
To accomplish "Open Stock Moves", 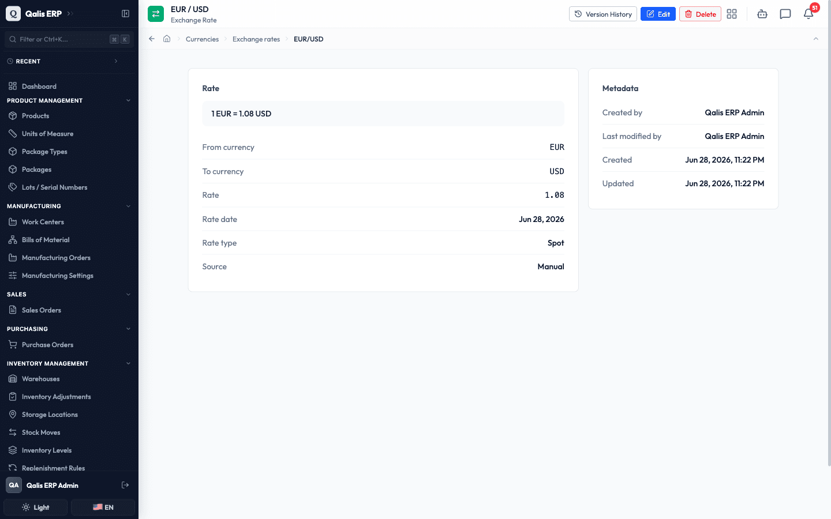I will [69, 432].
